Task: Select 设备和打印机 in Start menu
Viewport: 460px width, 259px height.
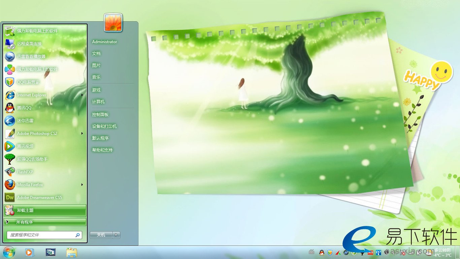Action: 104,126
